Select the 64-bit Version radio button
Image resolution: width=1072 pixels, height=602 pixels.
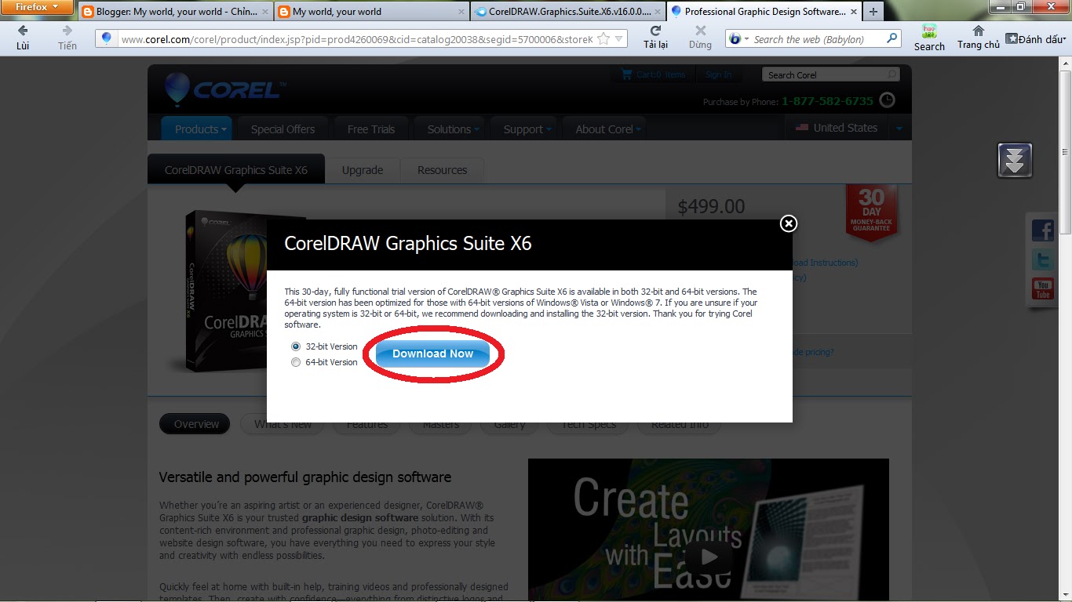click(x=296, y=362)
